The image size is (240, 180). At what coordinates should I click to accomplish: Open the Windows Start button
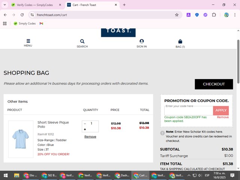(x=6, y=175)
